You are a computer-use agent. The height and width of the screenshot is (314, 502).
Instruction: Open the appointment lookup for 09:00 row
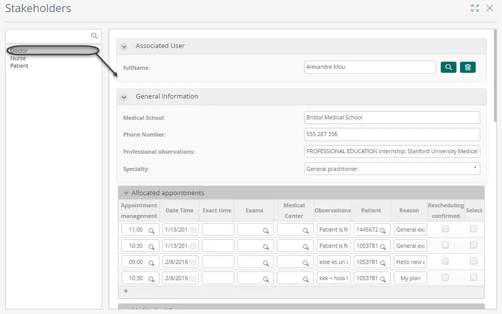point(151,263)
